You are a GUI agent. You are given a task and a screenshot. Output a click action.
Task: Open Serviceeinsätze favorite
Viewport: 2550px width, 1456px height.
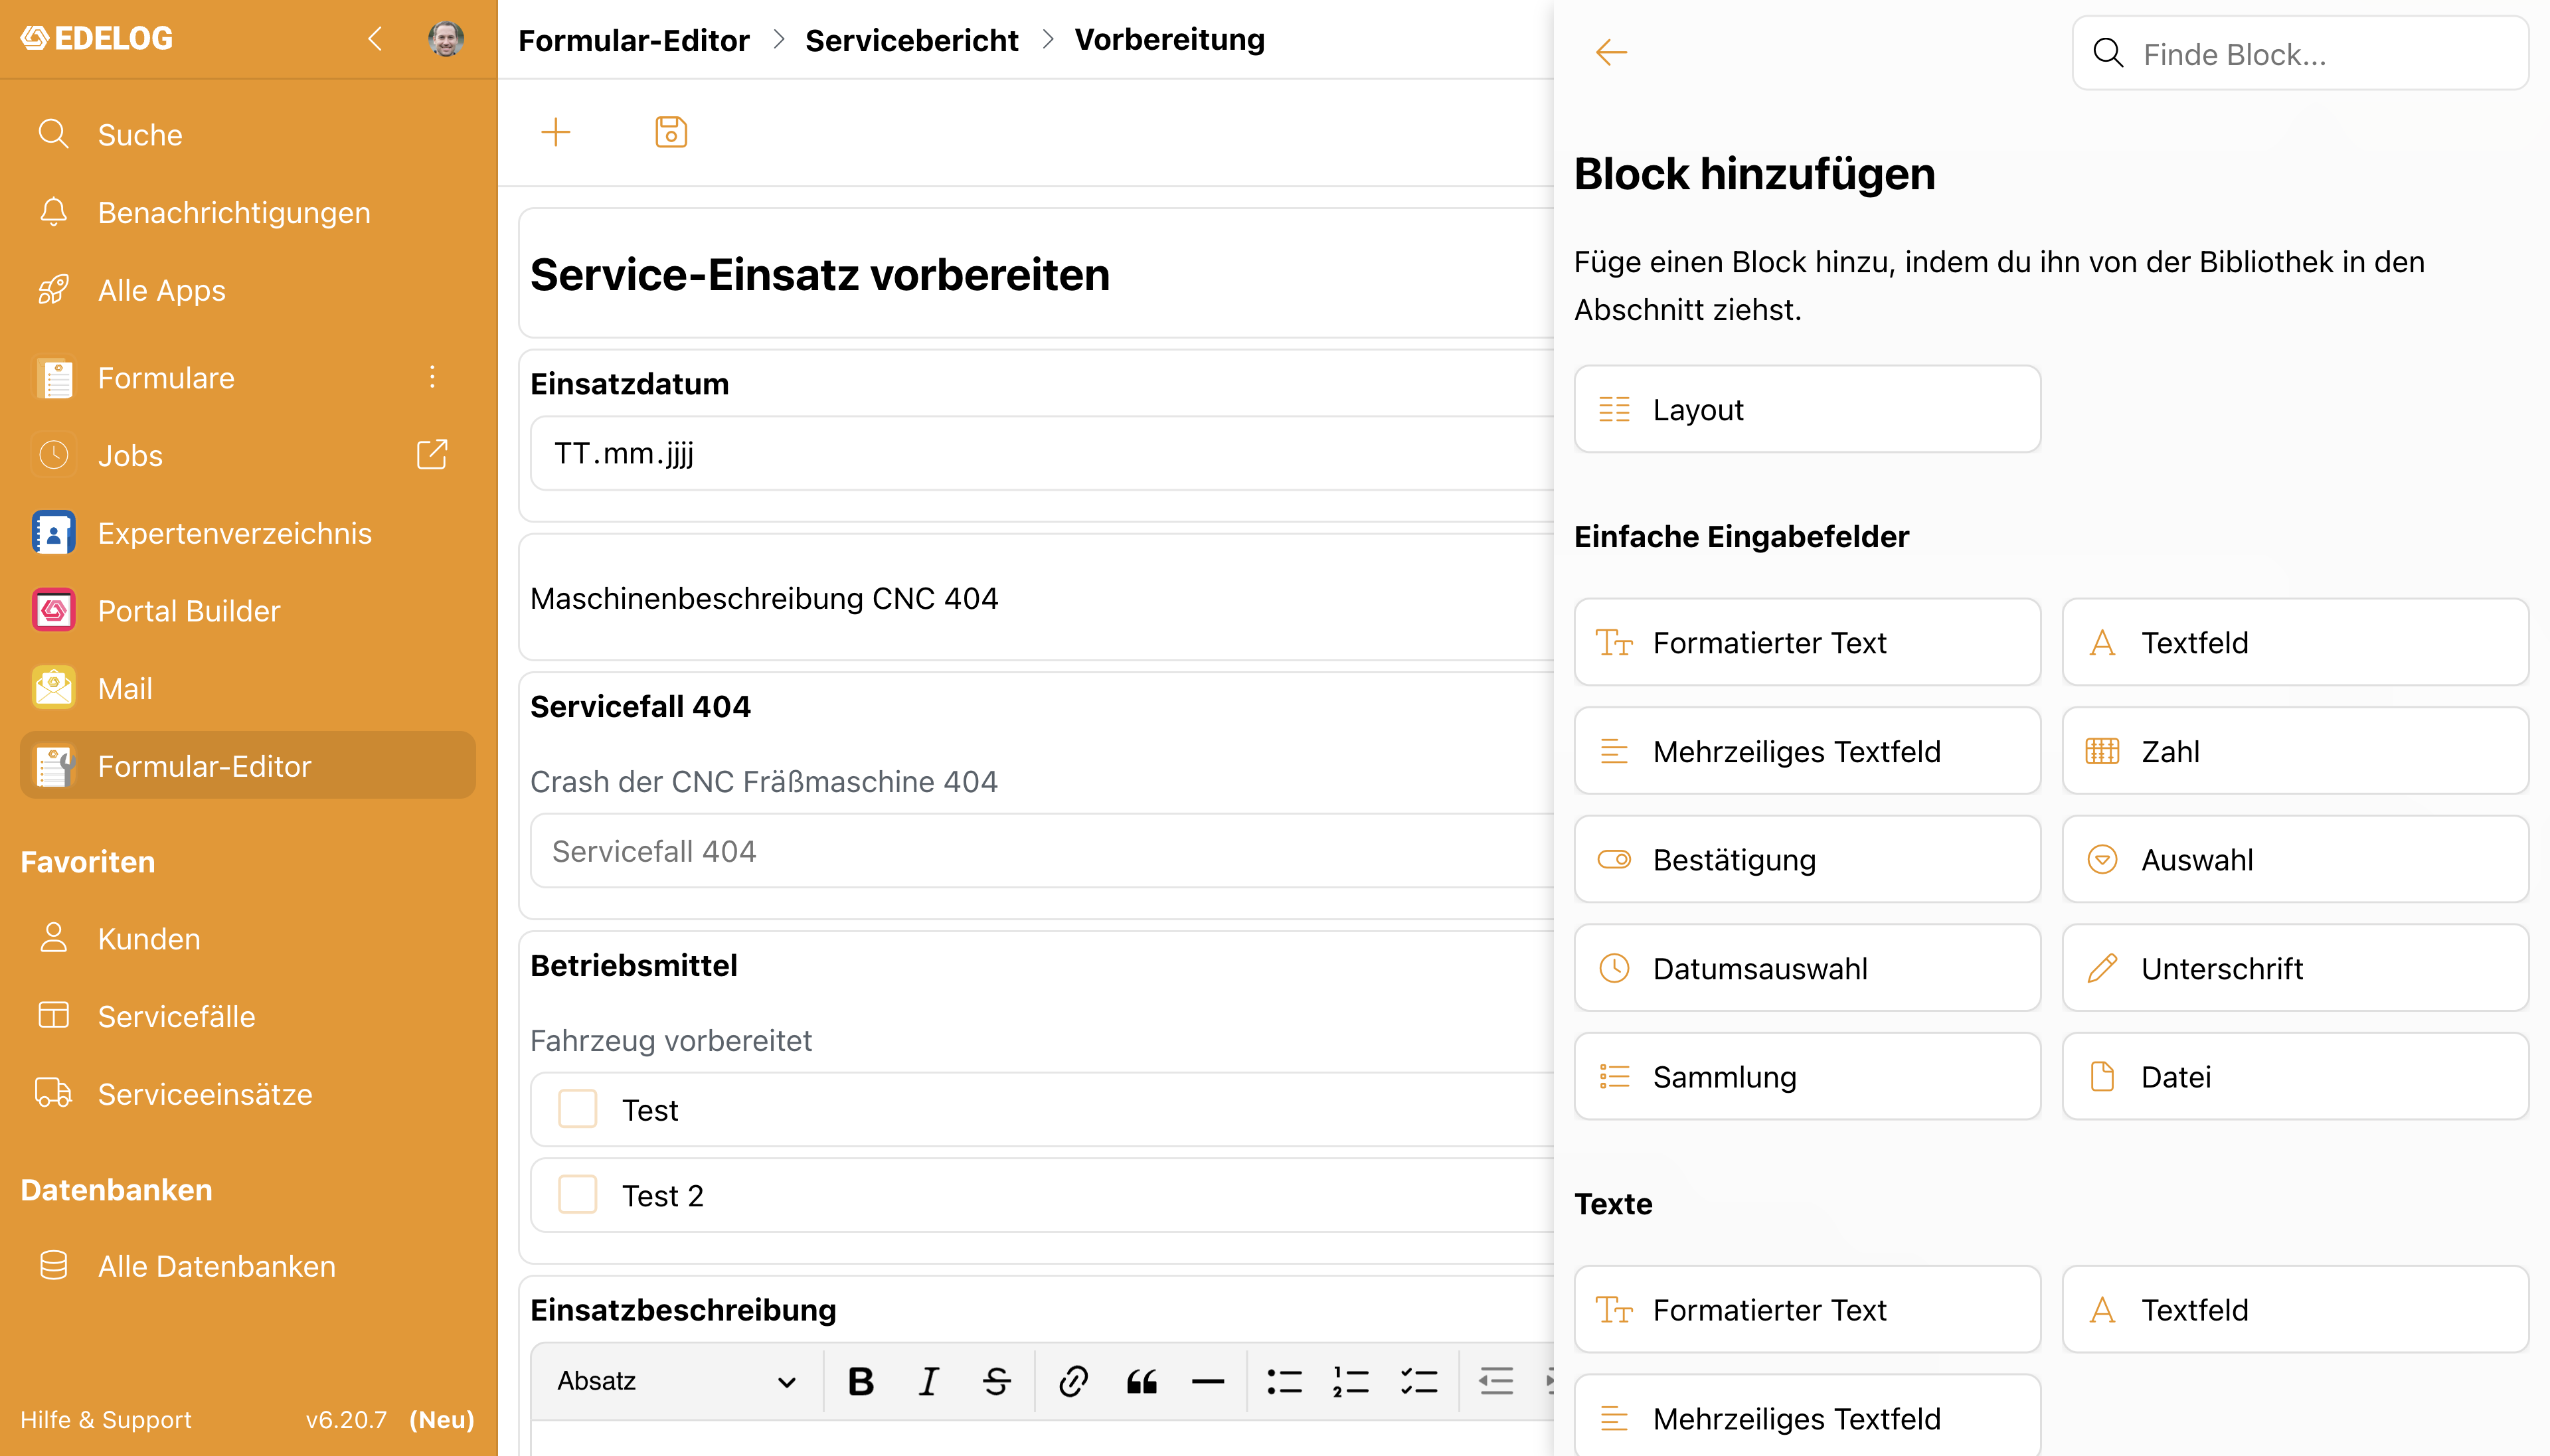tap(248, 1094)
